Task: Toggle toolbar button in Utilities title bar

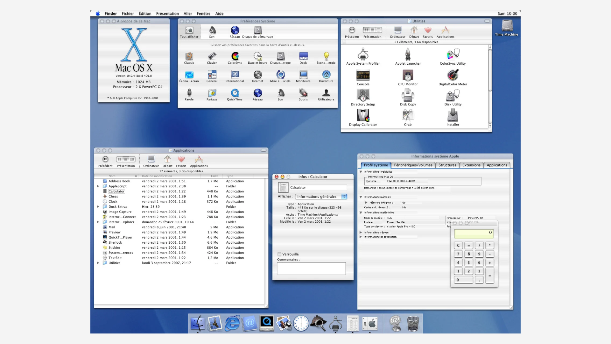Action: click(x=487, y=21)
